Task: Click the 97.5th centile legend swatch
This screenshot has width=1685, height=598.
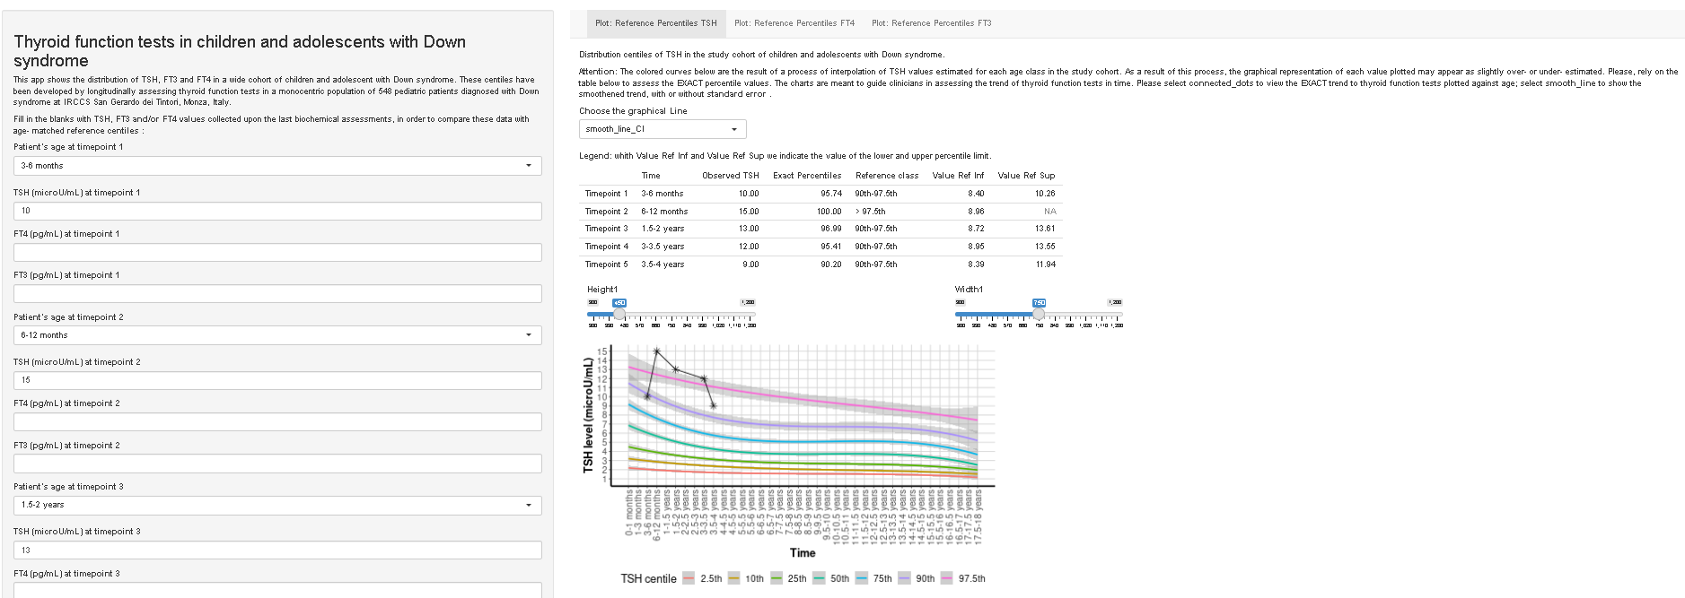Action: pyautogui.click(x=948, y=578)
